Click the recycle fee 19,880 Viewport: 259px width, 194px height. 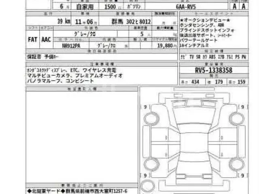tap(165, 46)
